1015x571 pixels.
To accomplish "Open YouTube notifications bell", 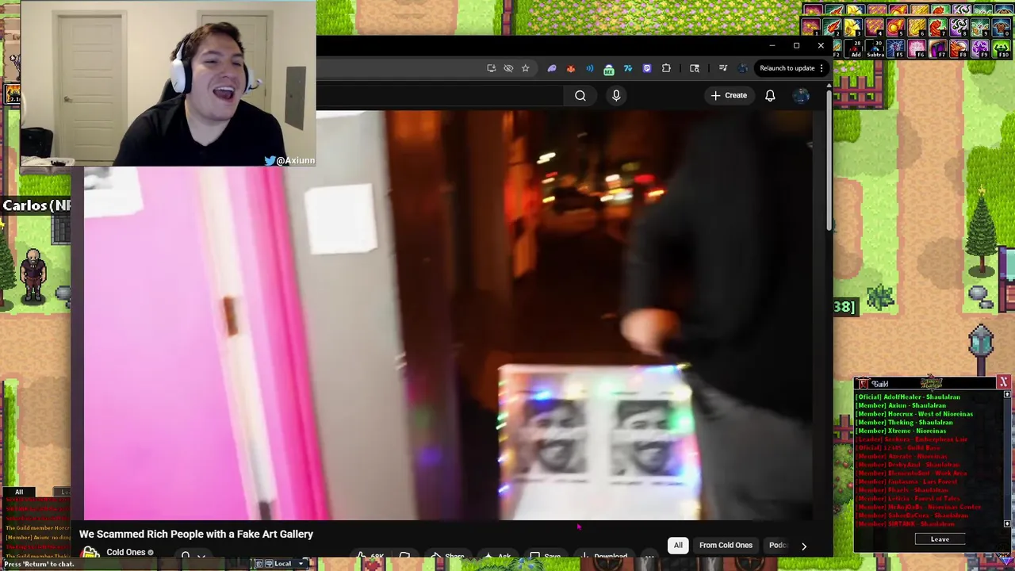I will point(770,96).
